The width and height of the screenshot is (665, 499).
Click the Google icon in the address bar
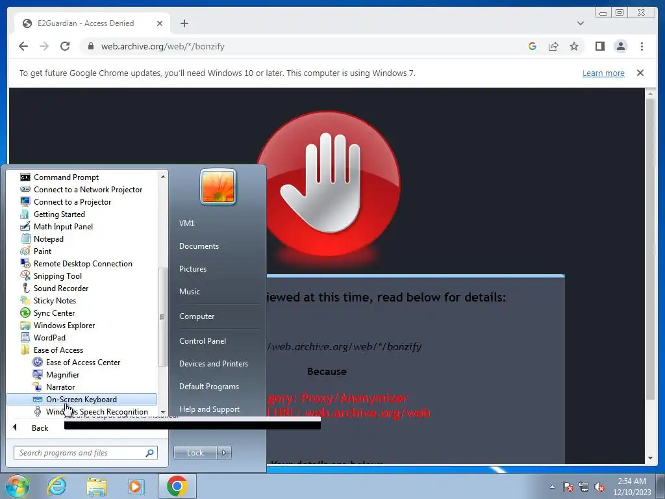(533, 46)
